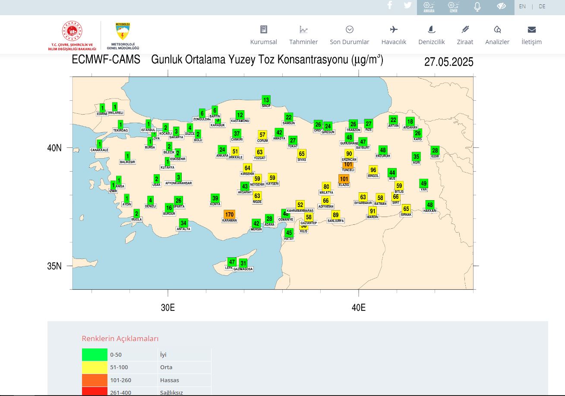Click the green 0-50 color swatch
Viewport: 565px width, 396px height.
95,354
